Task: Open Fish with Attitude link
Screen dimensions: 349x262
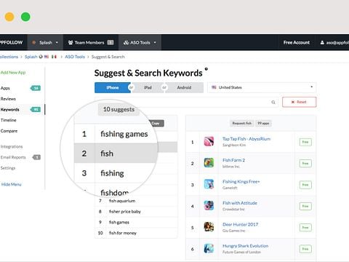Action: click(x=240, y=203)
